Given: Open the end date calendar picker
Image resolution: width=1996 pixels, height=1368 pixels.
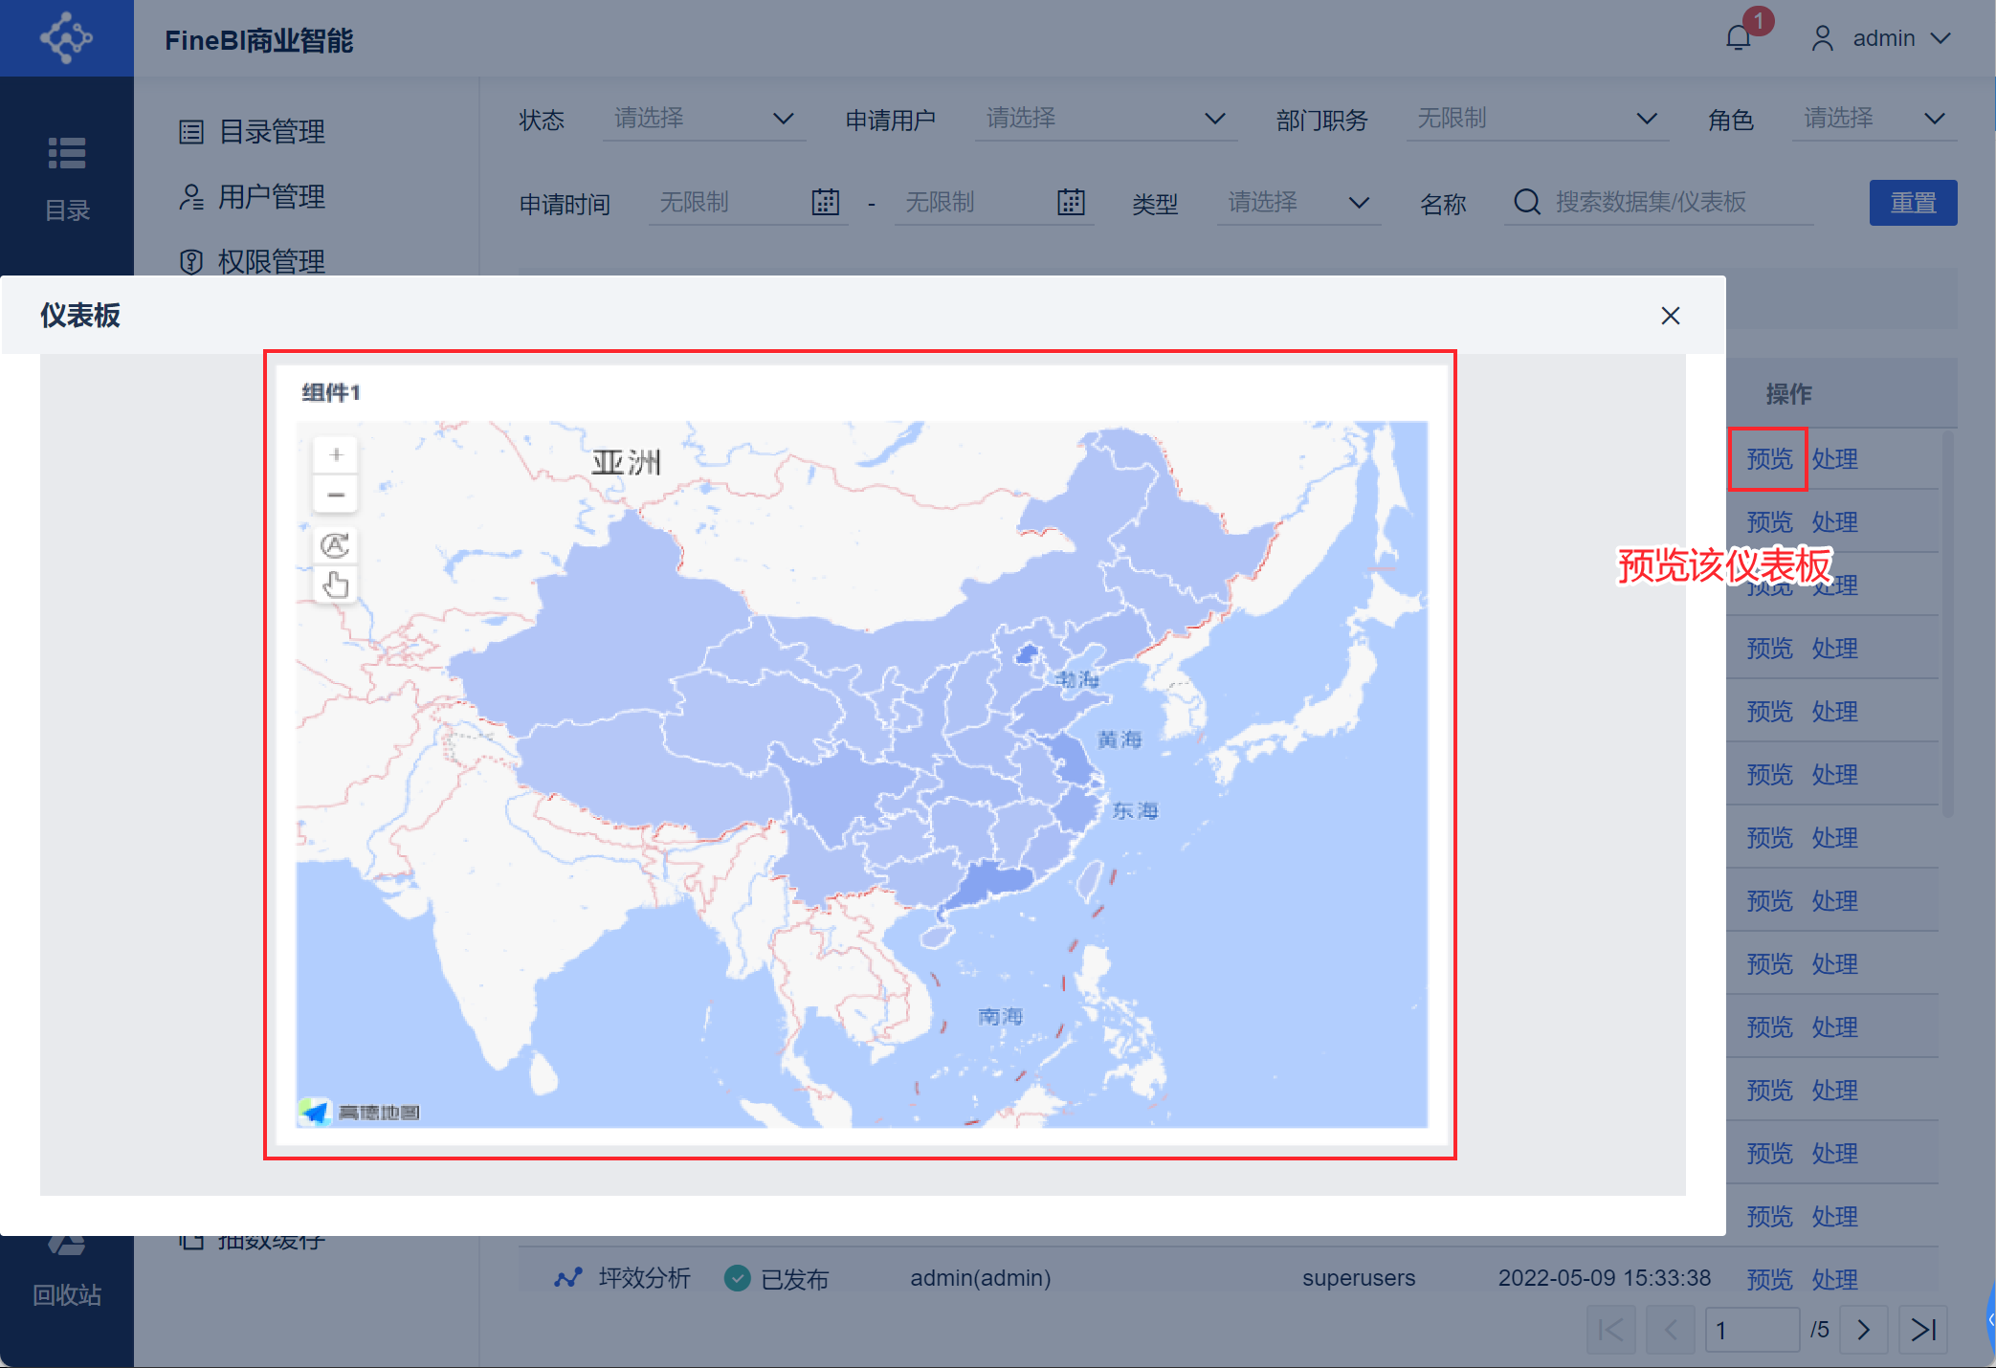Looking at the screenshot, I should point(1071,202).
